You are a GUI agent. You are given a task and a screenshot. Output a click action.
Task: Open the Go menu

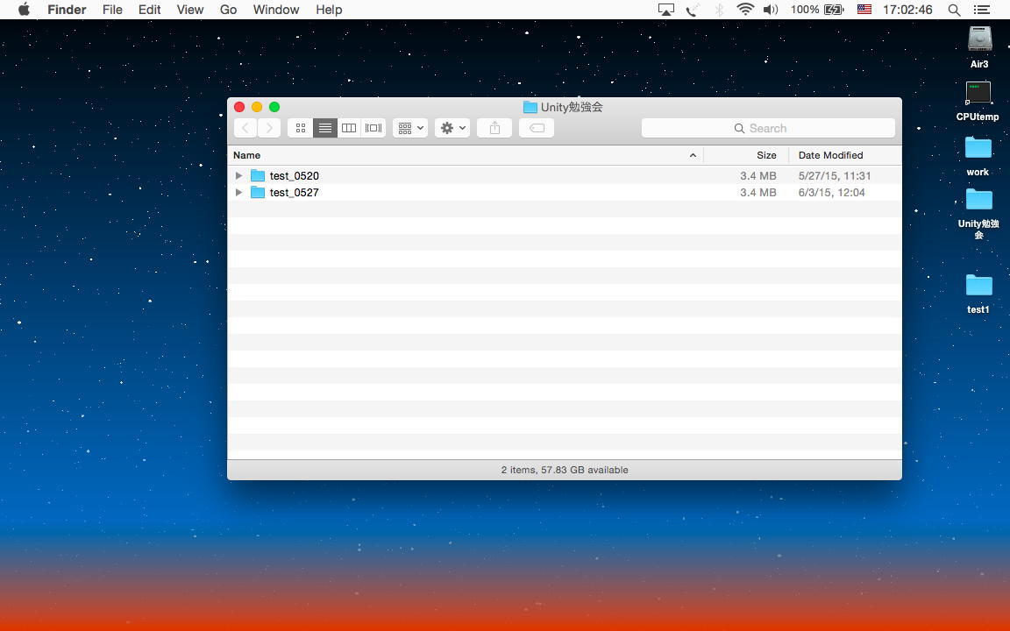click(228, 10)
